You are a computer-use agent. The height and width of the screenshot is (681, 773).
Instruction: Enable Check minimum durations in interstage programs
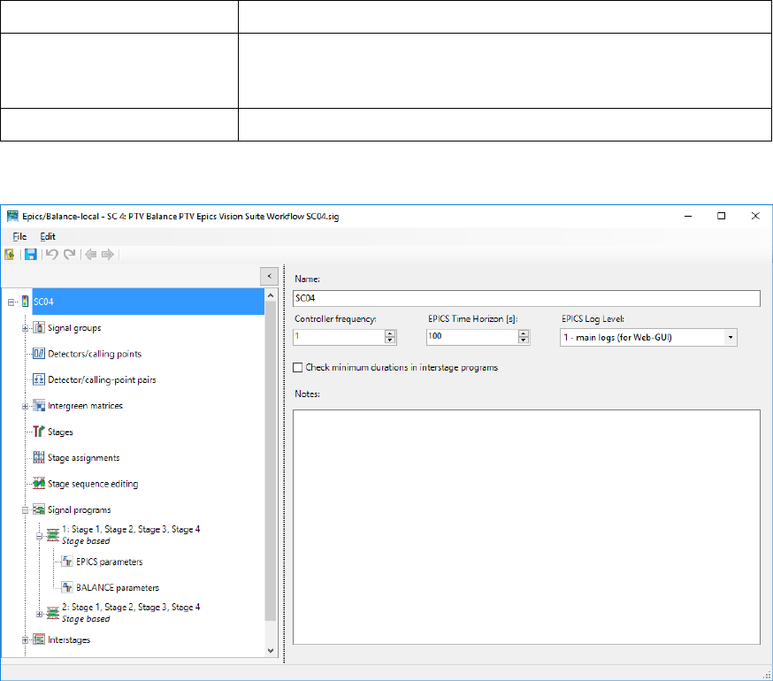click(298, 367)
